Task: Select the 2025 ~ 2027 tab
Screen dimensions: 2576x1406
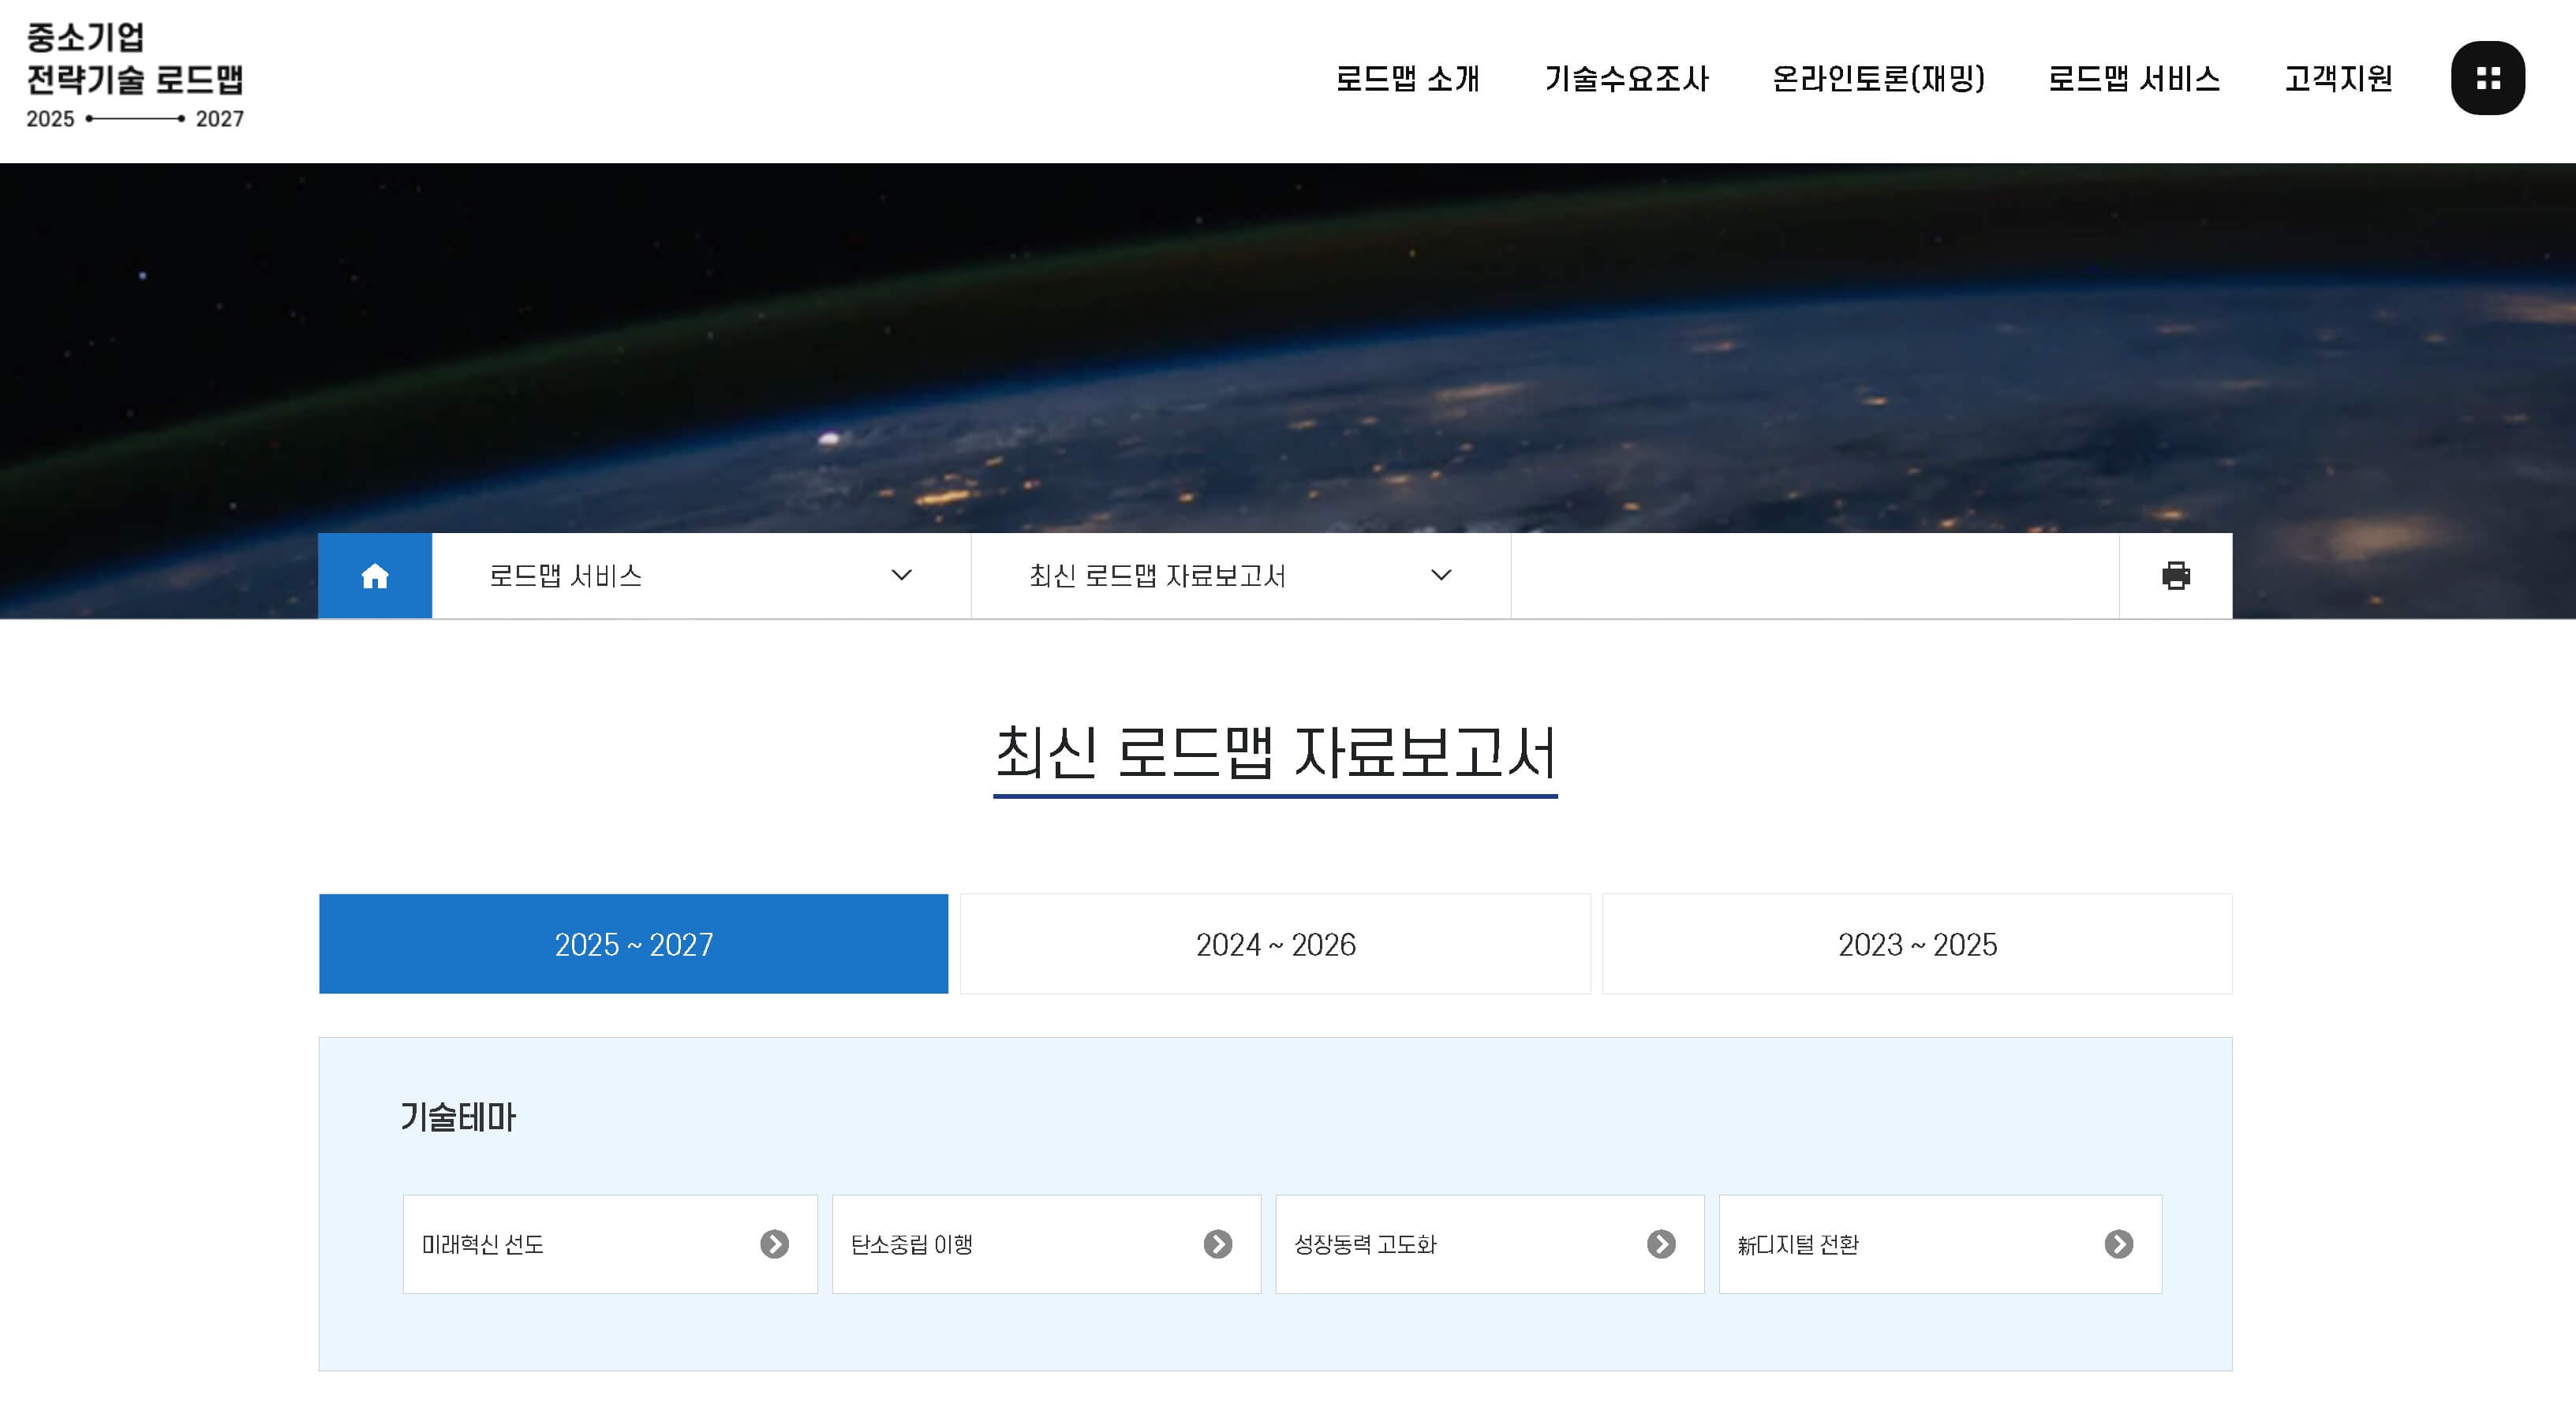Action: (633, 945)
